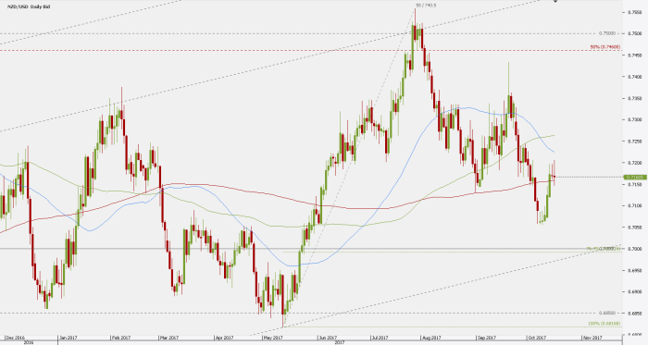The width and height of the screenshot is (648, 345).
Task: Select the July peak label near 0.7550
Action: tap(426, 6)
